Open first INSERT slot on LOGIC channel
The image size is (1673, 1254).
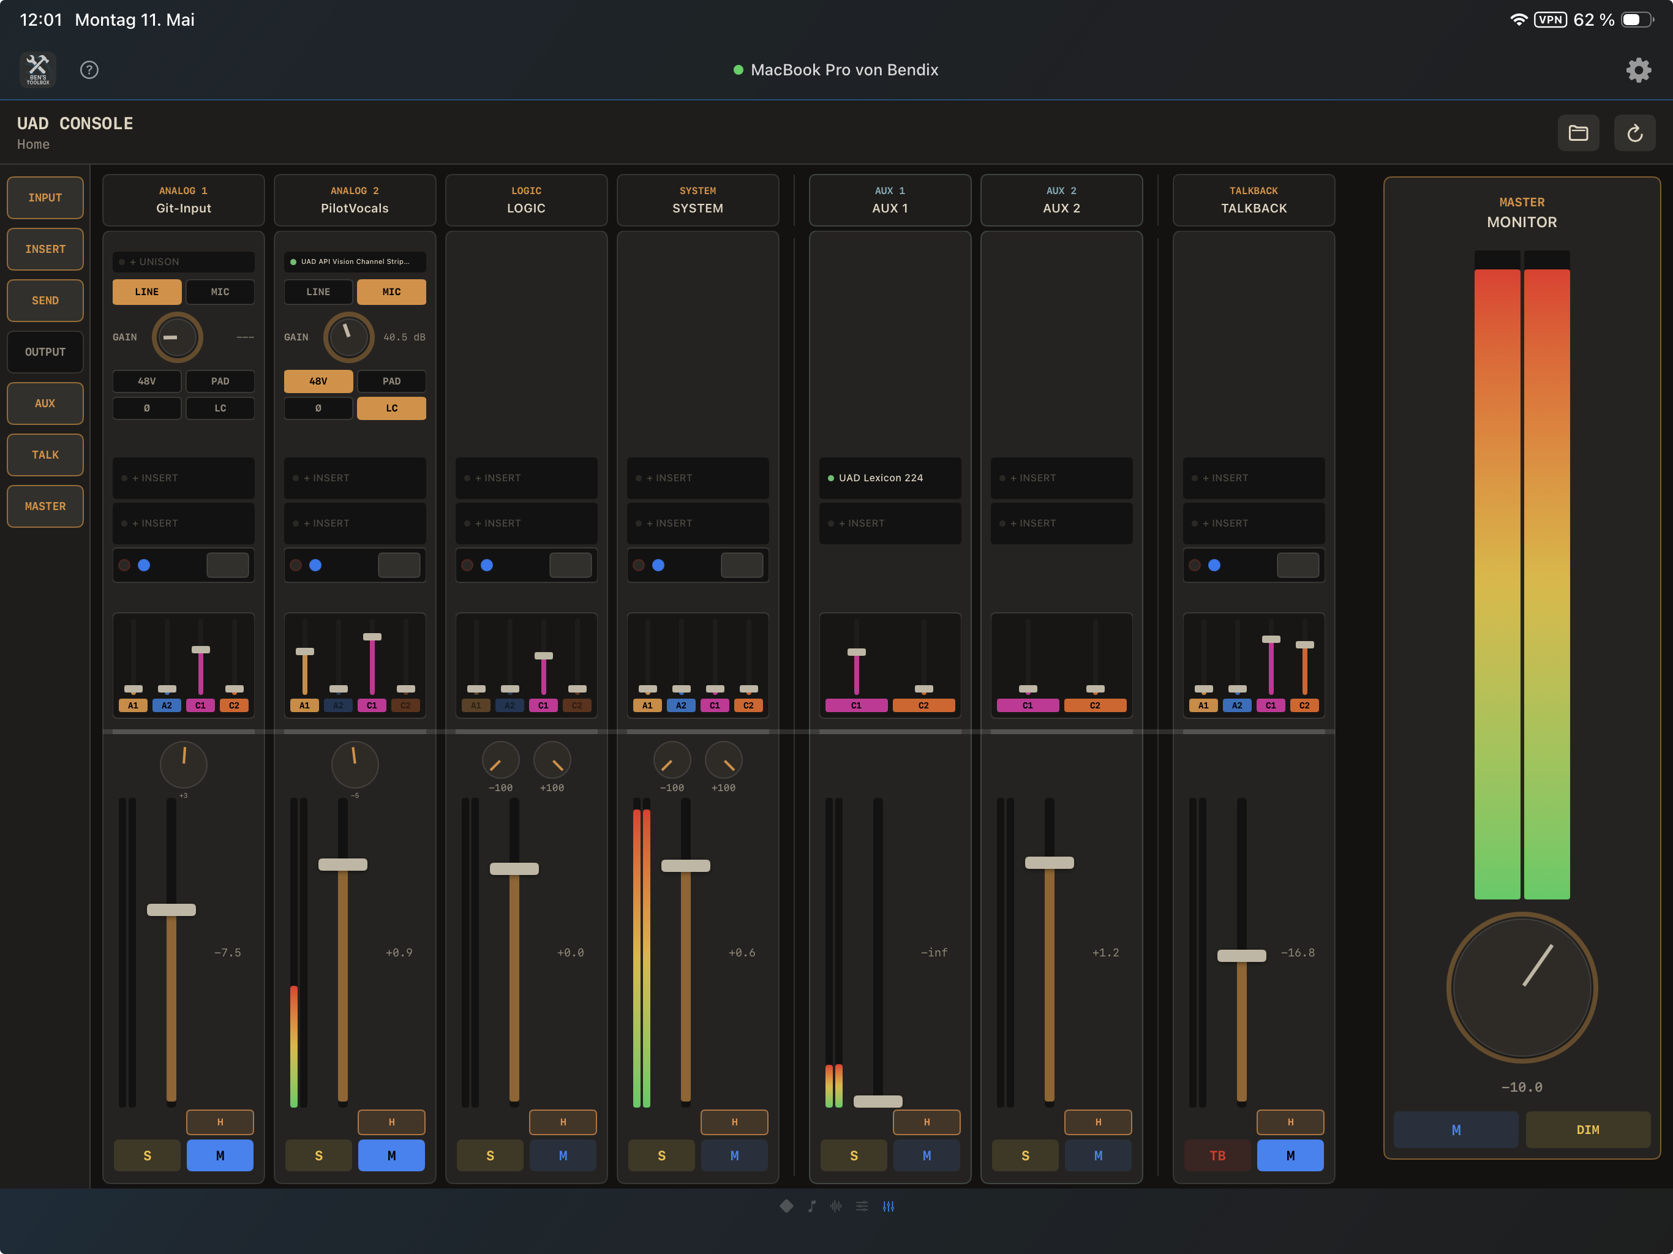(527, 478)
